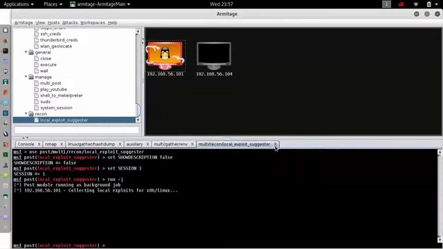This screenshot has width=443, height=249.
Task: Select the host 192.168.56.104 monitor icon
Action: [x=214, y=55]
